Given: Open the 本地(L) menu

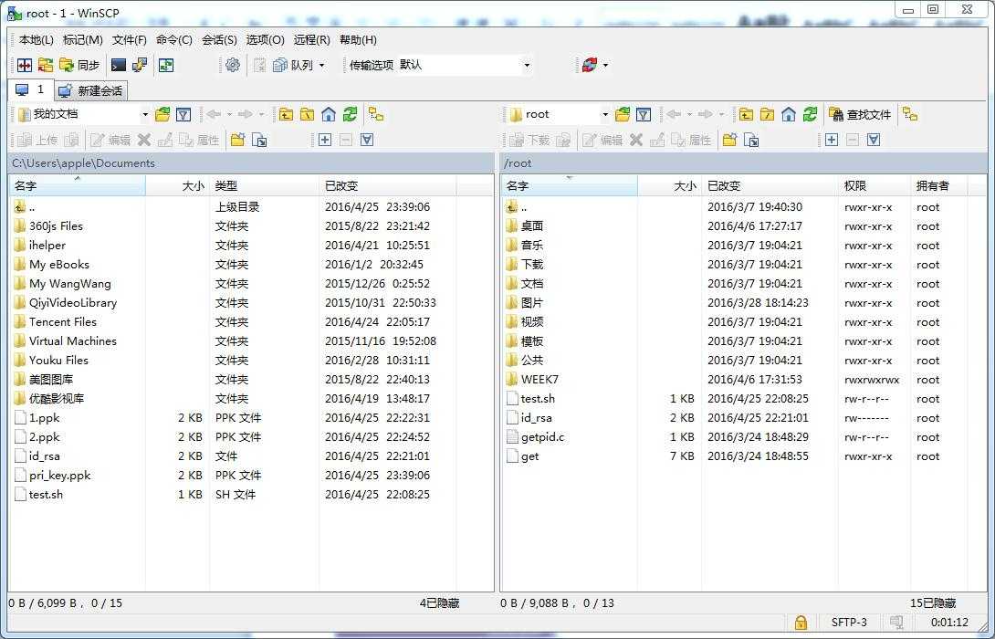Looking at the screenshot, I should coord(37,39).
